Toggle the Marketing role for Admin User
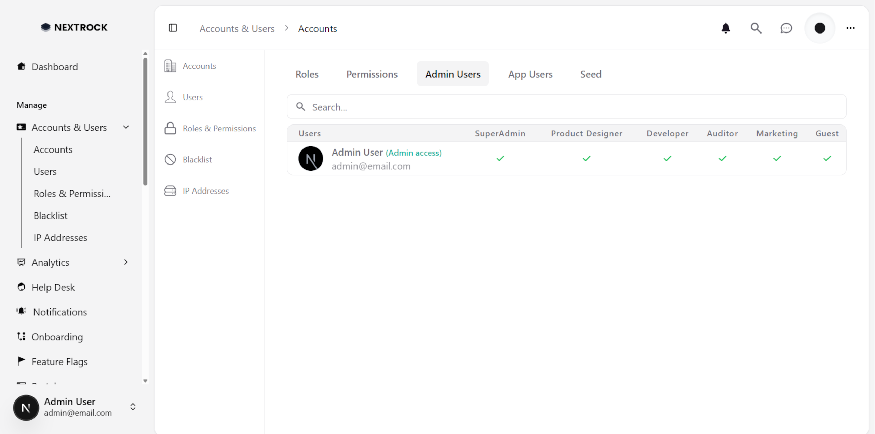 pos(777,158)
